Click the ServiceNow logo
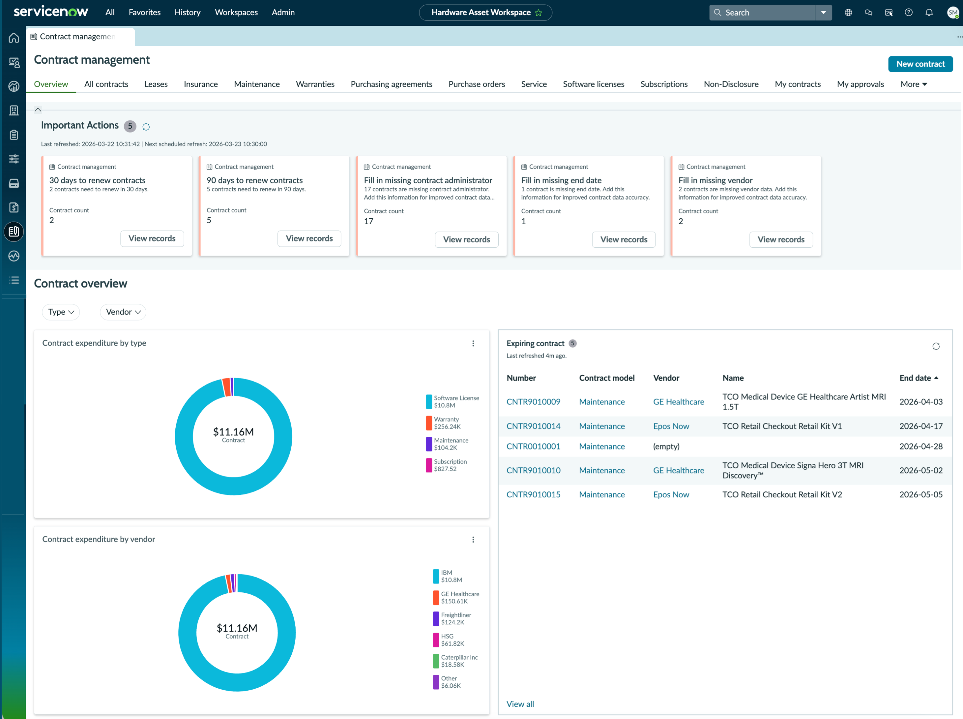 pos(51,12)
